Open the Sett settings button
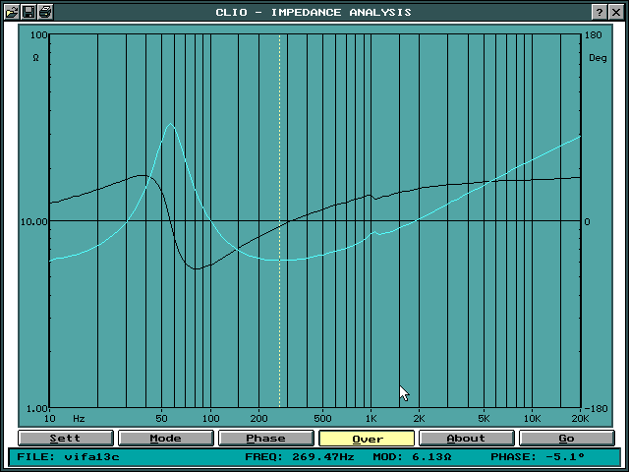This screenshot has height=472, width=629. point(66,439)
